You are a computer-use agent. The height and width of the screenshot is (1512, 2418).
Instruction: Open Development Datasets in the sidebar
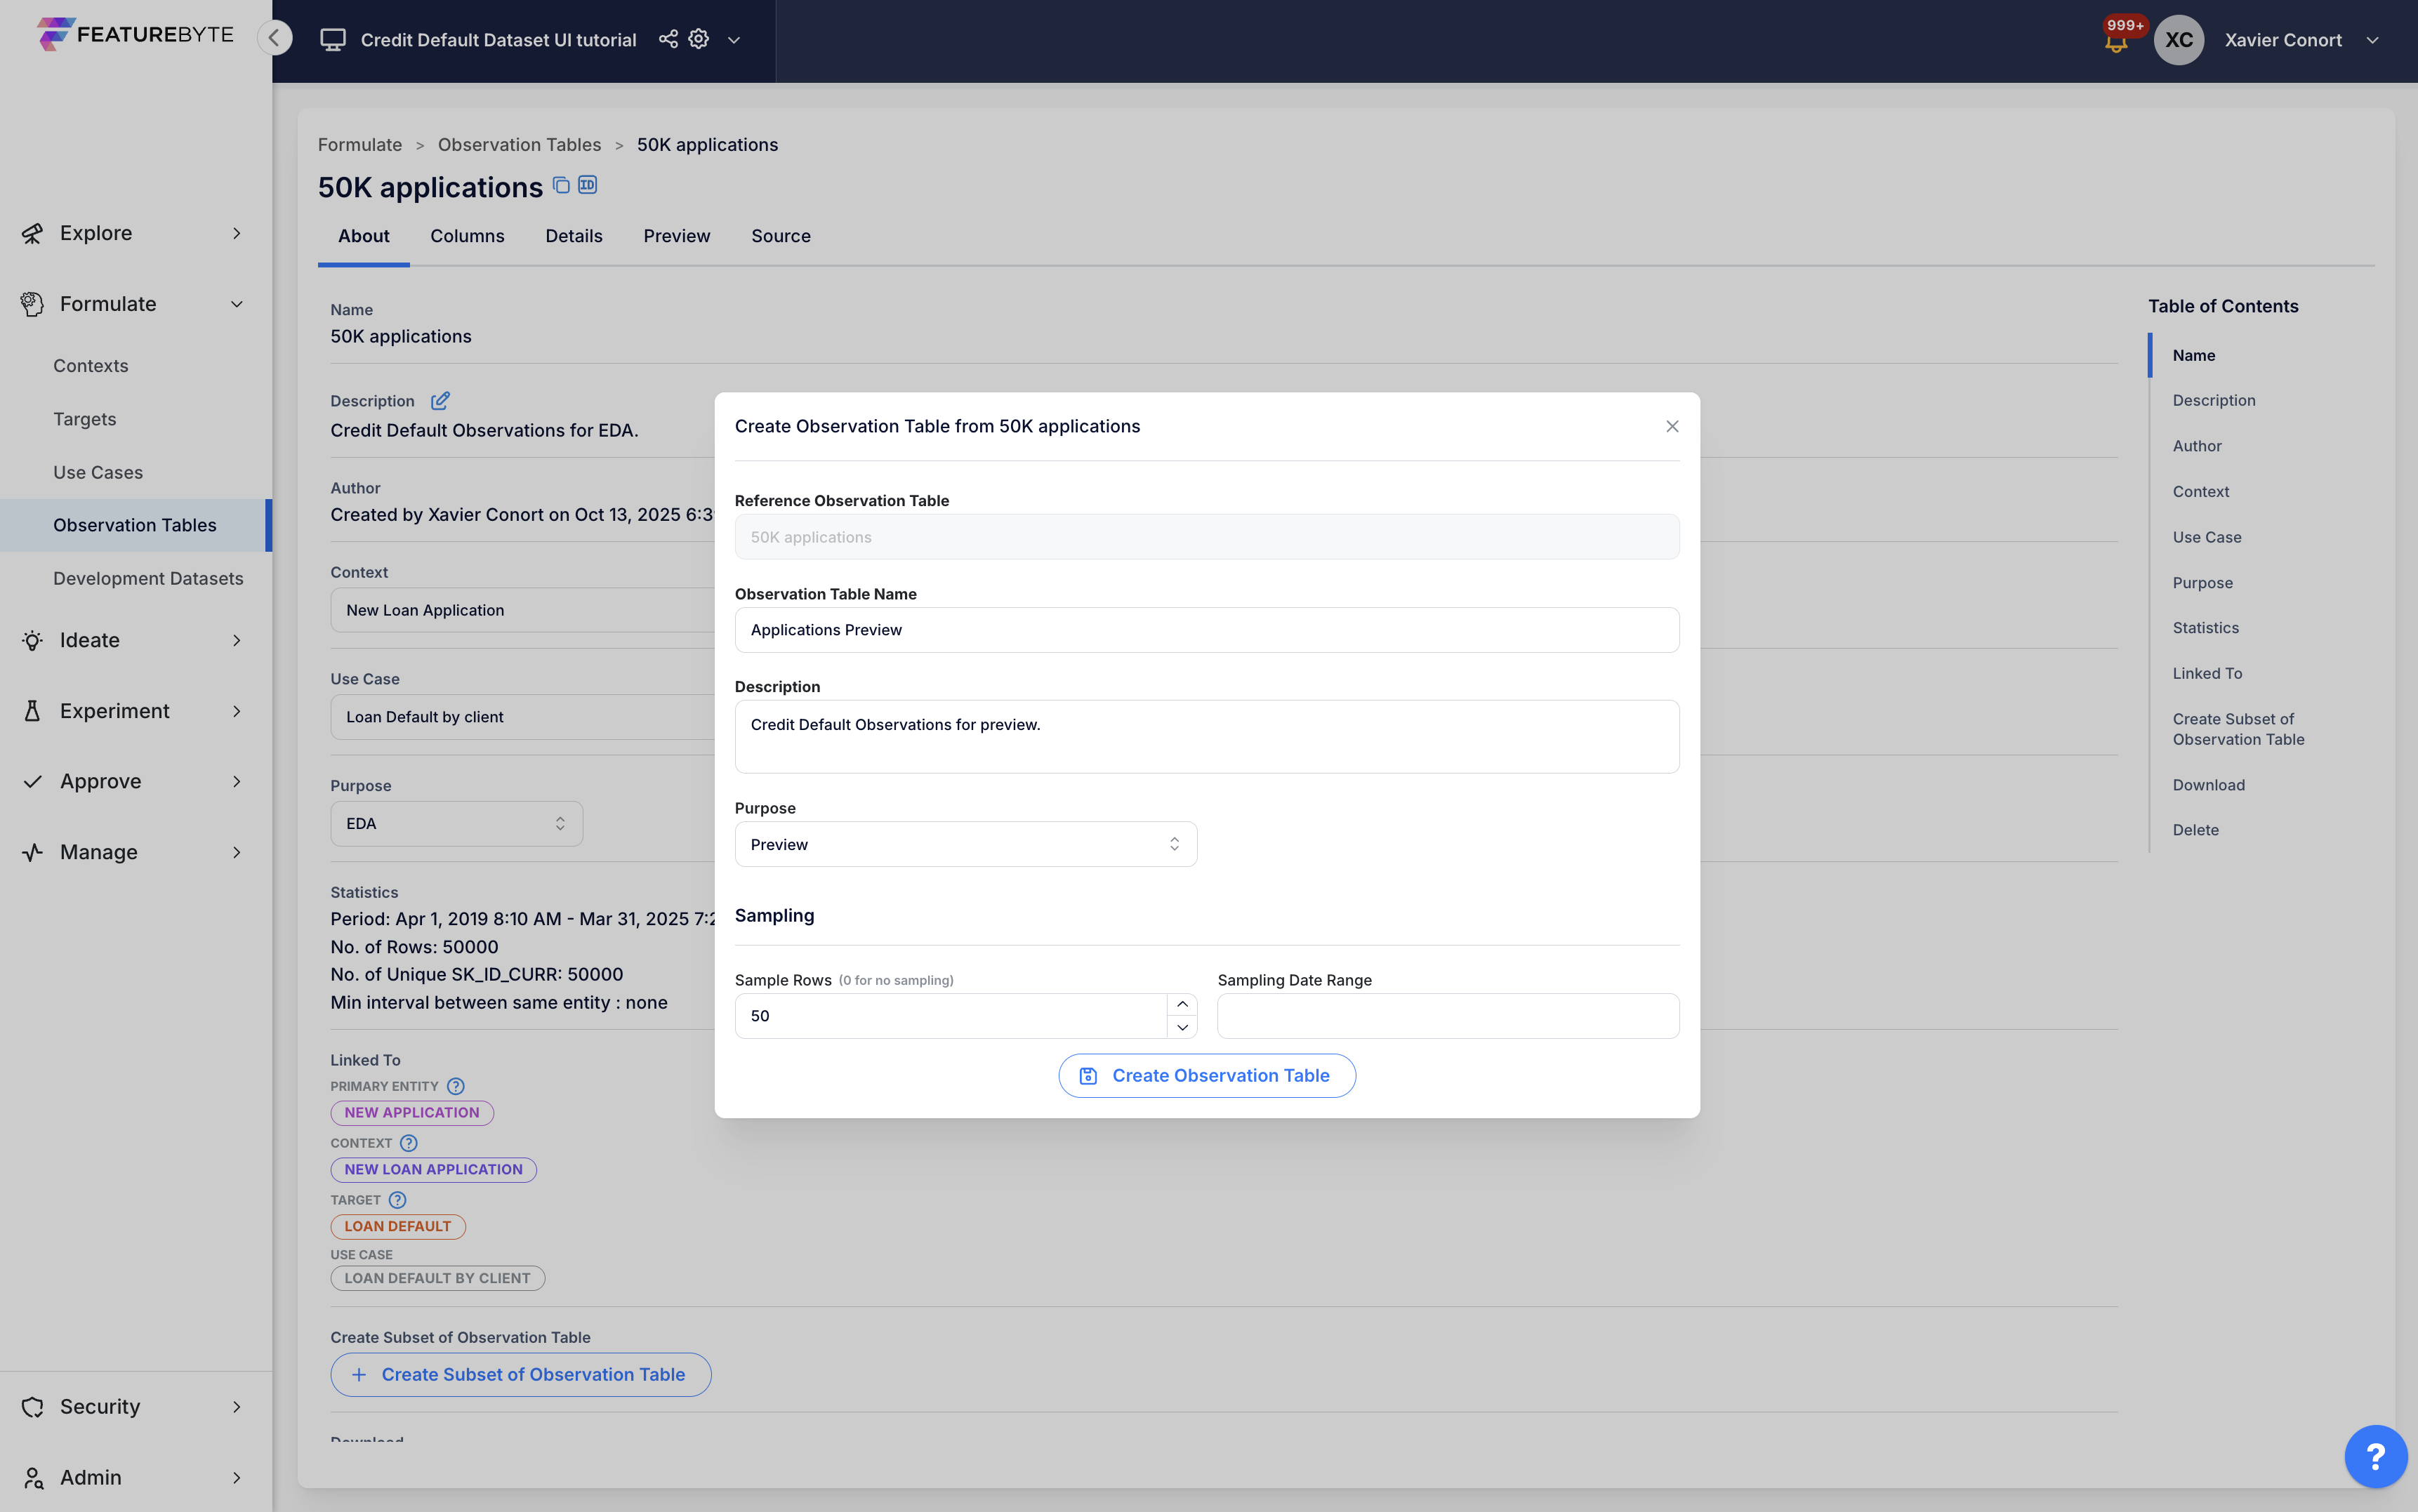pos(148,578)
